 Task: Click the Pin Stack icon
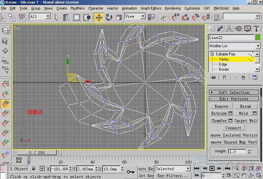(x=213, y=77)
